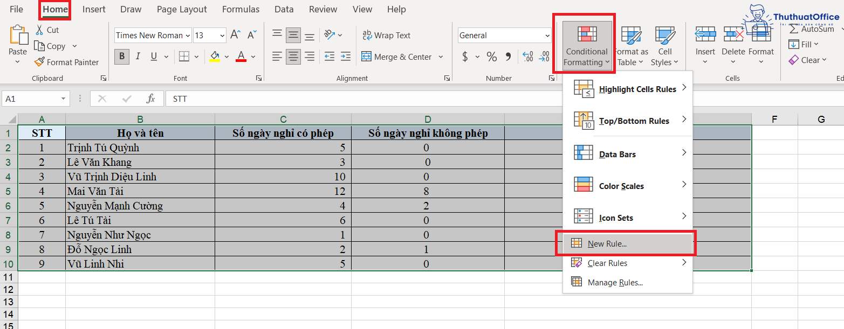Select cell with Mai Văn Tài

click(x=140, y=191)
